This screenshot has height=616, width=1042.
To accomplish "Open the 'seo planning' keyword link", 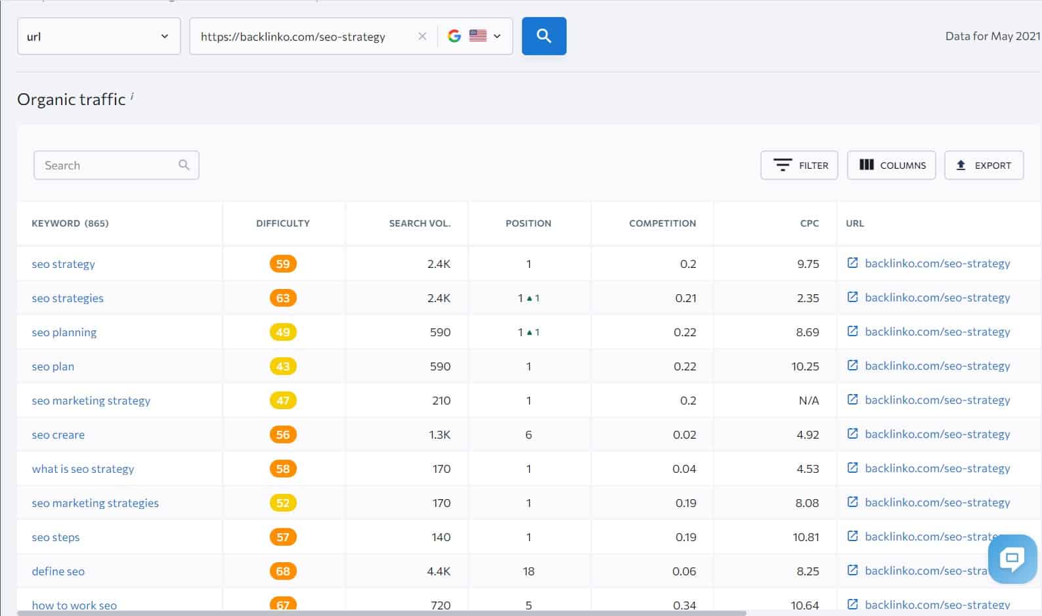I will tap(64, 332).
